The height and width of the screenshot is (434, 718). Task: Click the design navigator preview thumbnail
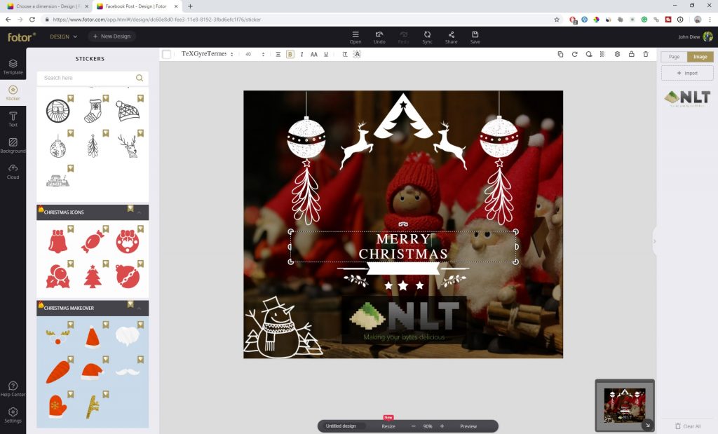625,405
